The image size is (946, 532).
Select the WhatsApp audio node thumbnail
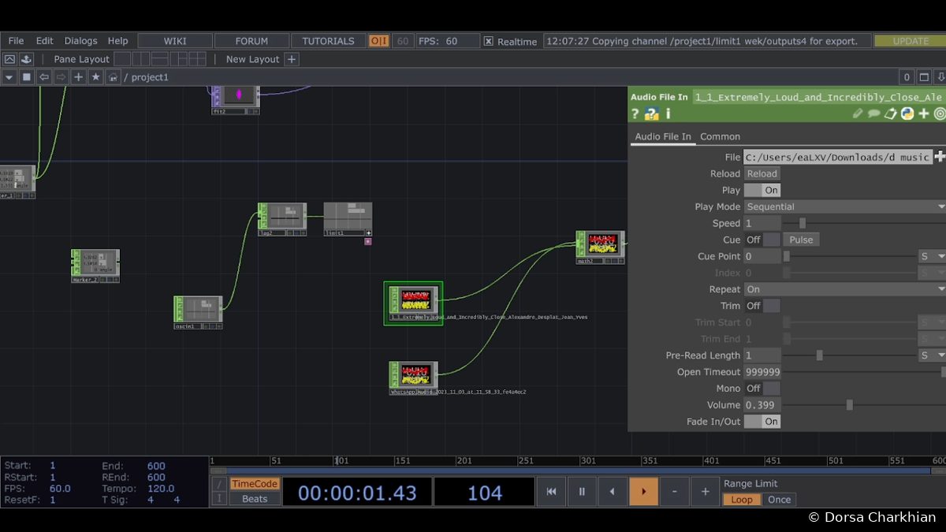(x=414, y=374)
